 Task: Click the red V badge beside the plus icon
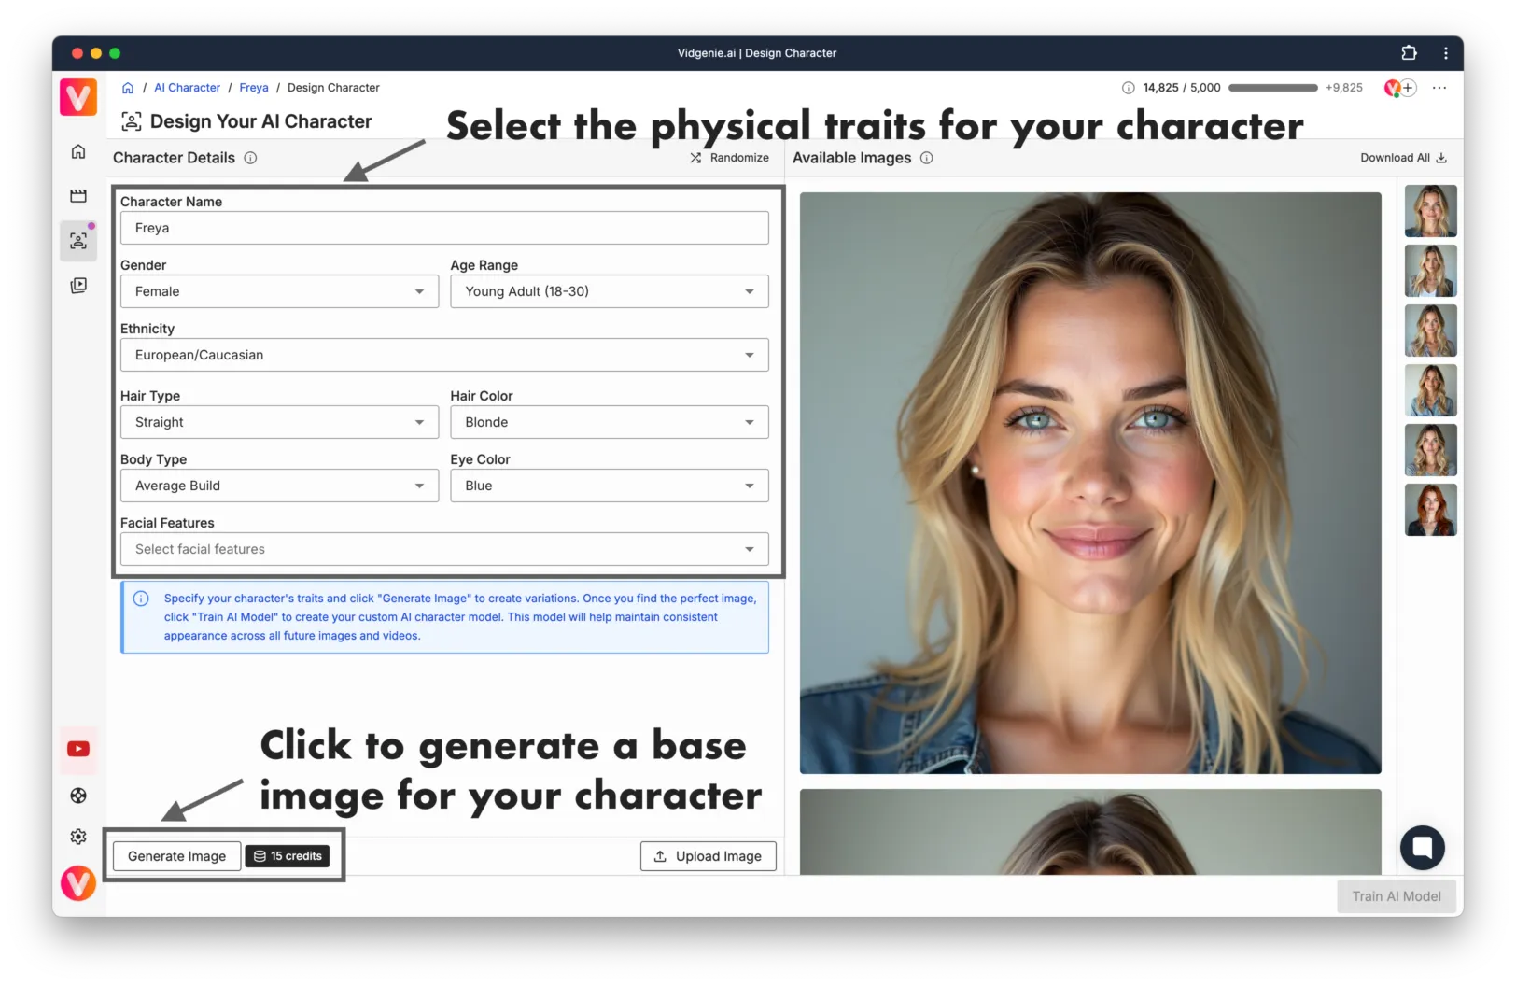[x=1392, y=88]
